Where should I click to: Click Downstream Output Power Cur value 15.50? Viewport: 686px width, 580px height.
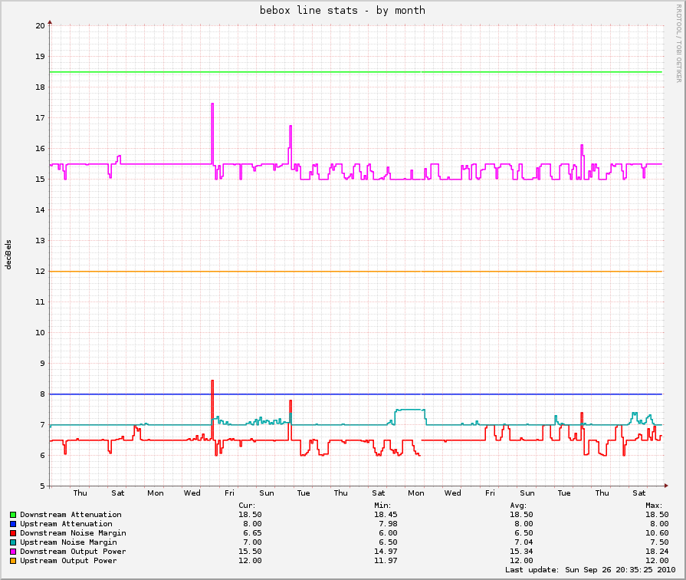coord(250,552)
